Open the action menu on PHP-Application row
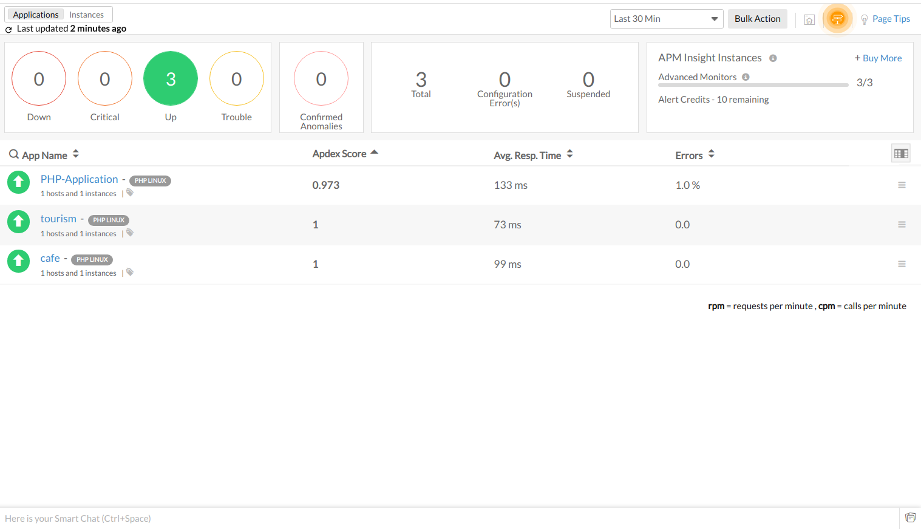Image resolution: width=921 pixels, height=529 pixels. 902,185
